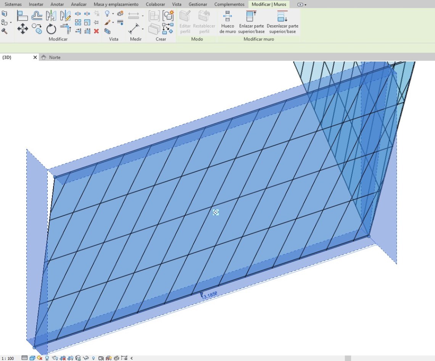Select the Align tool
Viewport: 435px width, 361px height.
(x=23, y=16)
